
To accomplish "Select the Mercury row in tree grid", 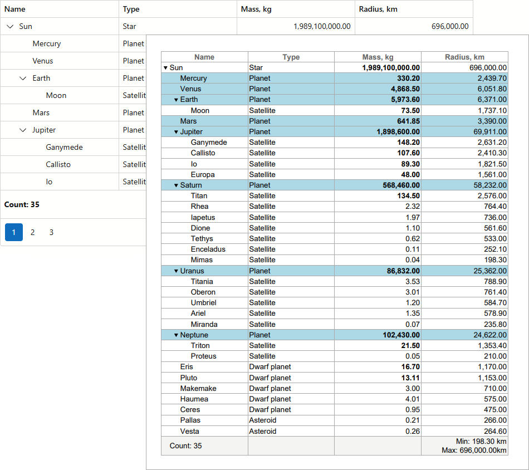I will pos(47,44).
